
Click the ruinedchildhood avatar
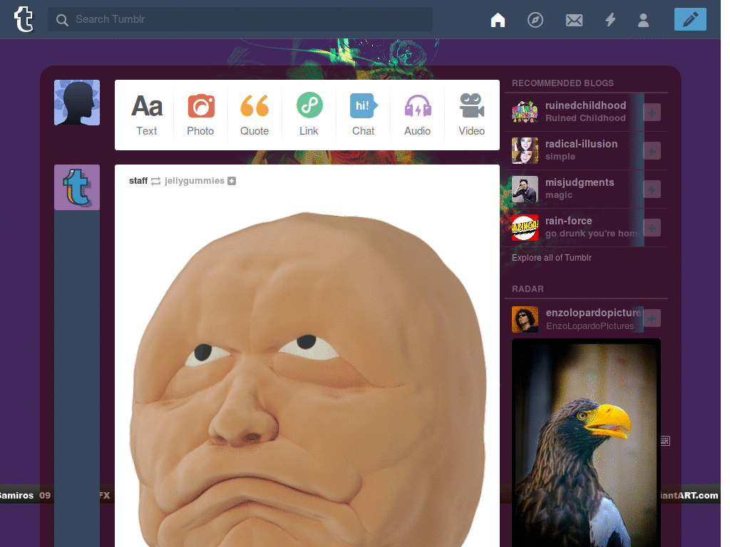point(525,112)
